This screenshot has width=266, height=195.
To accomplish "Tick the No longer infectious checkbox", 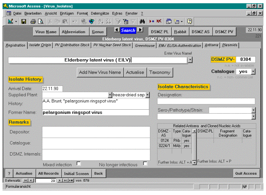I will 145,164.
